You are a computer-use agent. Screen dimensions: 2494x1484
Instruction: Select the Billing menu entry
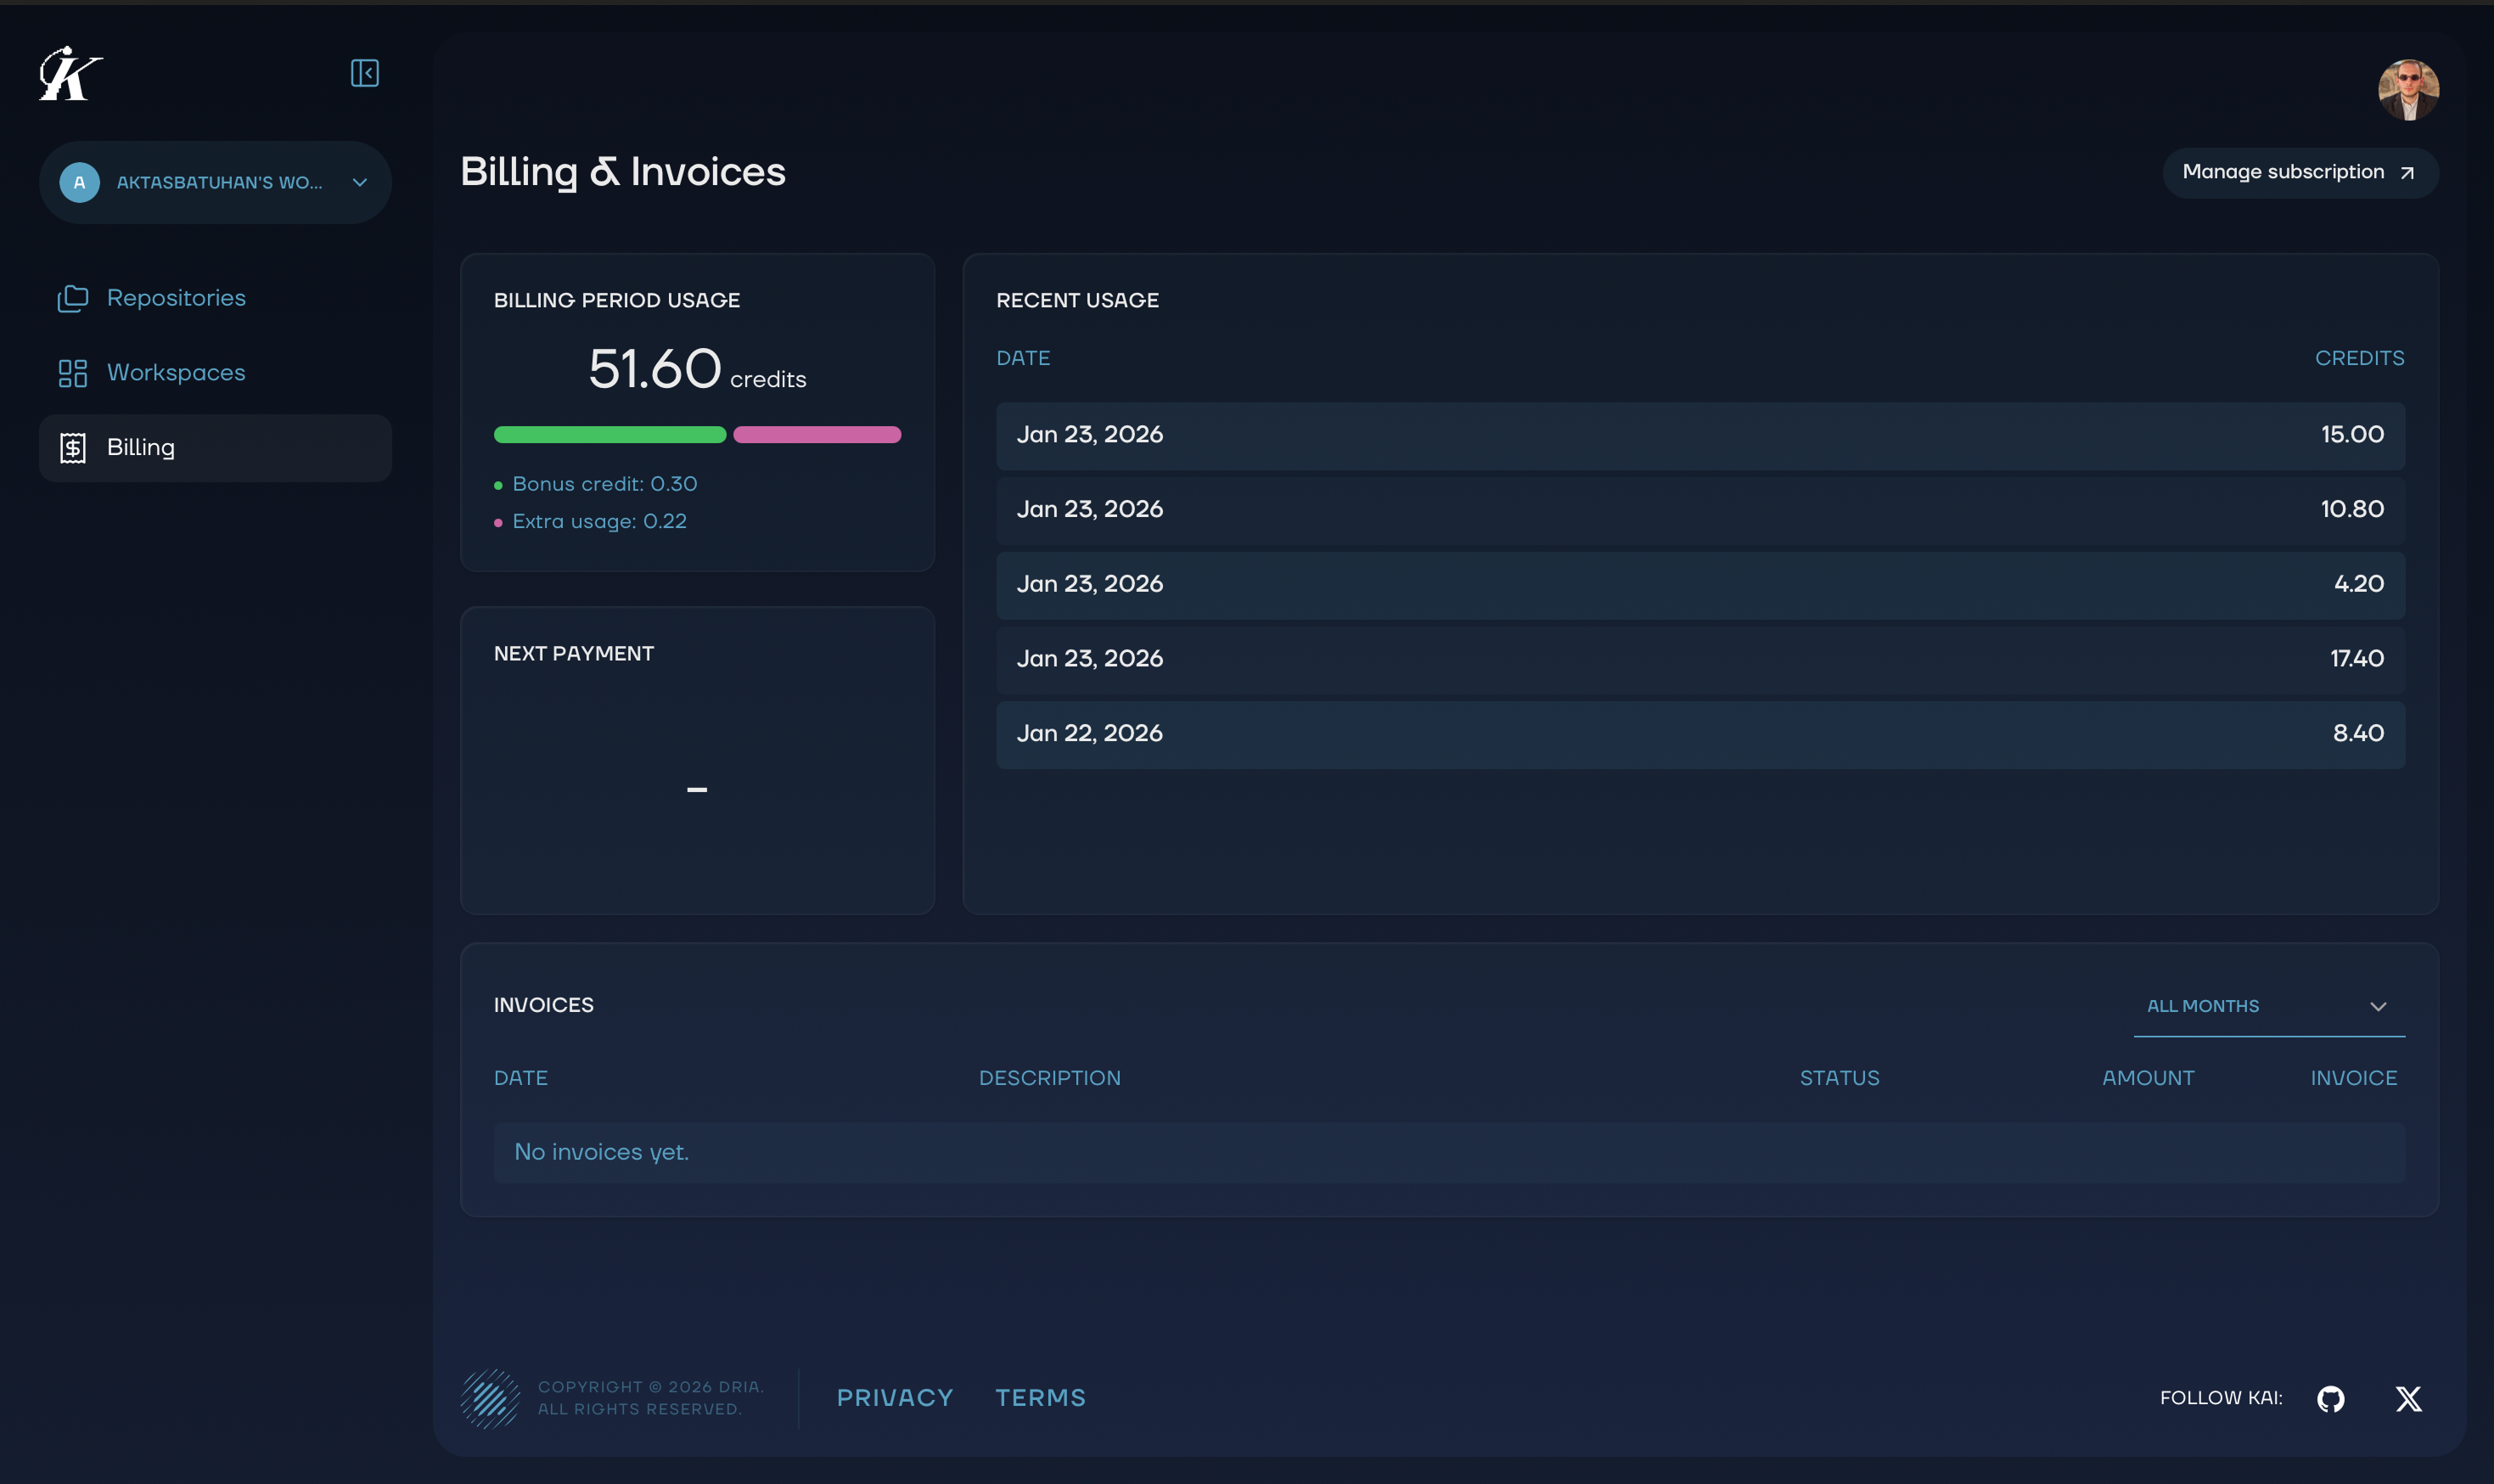pyautogui.click(x=140, y=447)
